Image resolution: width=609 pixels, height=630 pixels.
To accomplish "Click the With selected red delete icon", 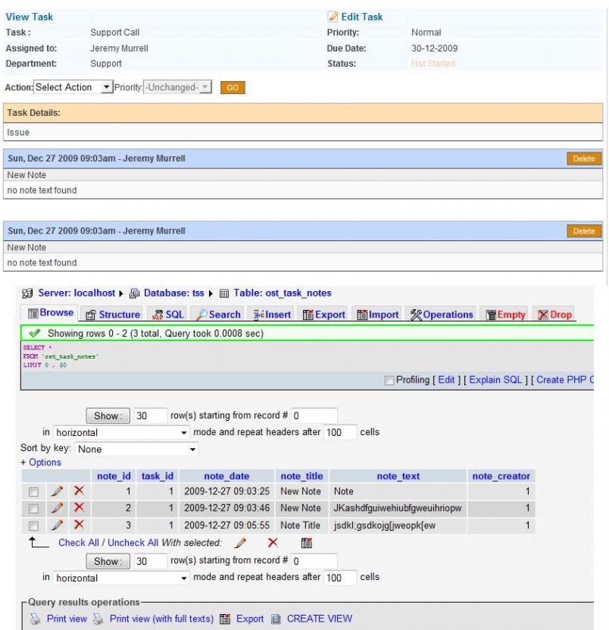I will point(273,543).
